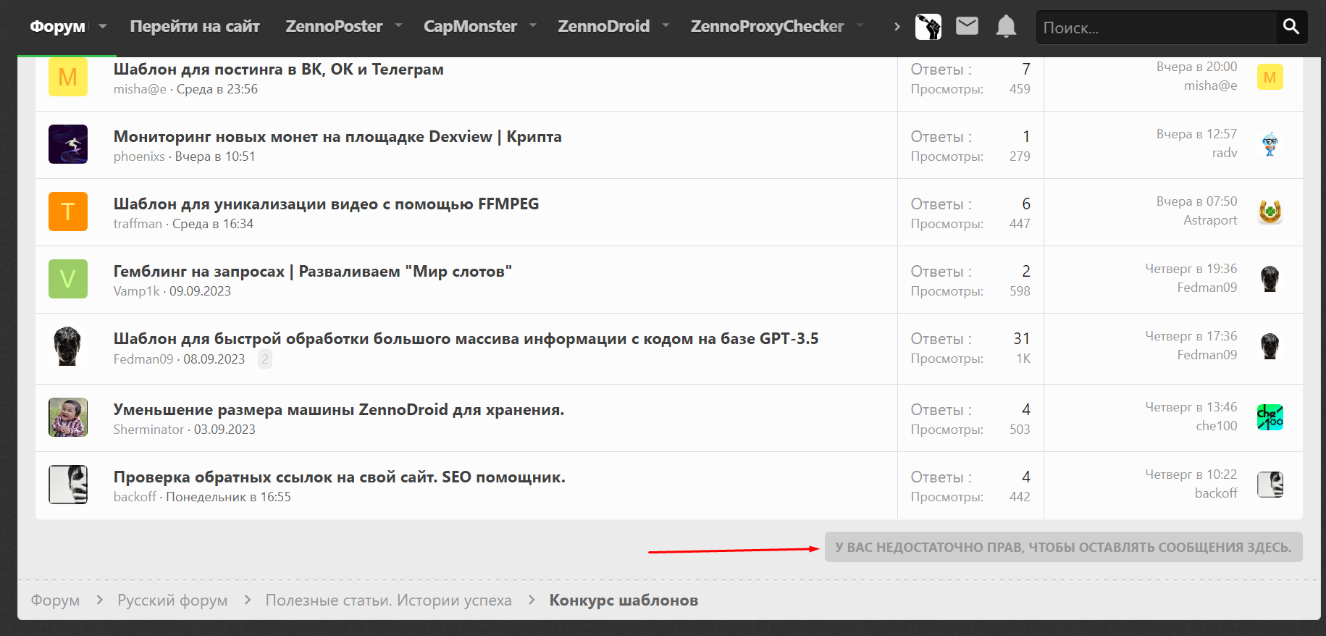Focus the Поиск search field
Screen dimensions: 1326x636
(x=1157, y=28)
